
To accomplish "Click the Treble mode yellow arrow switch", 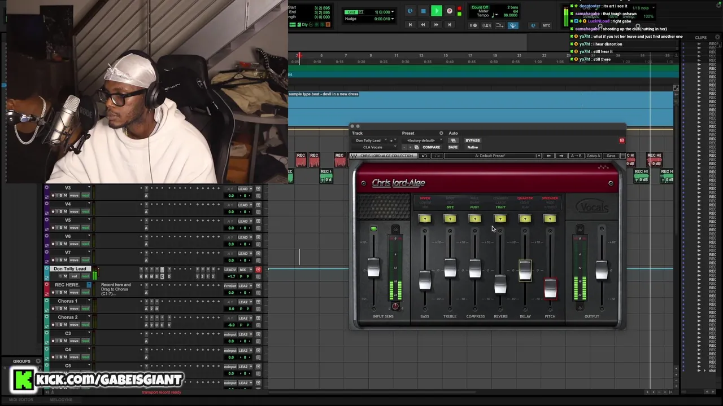I will tap(450, 219).
